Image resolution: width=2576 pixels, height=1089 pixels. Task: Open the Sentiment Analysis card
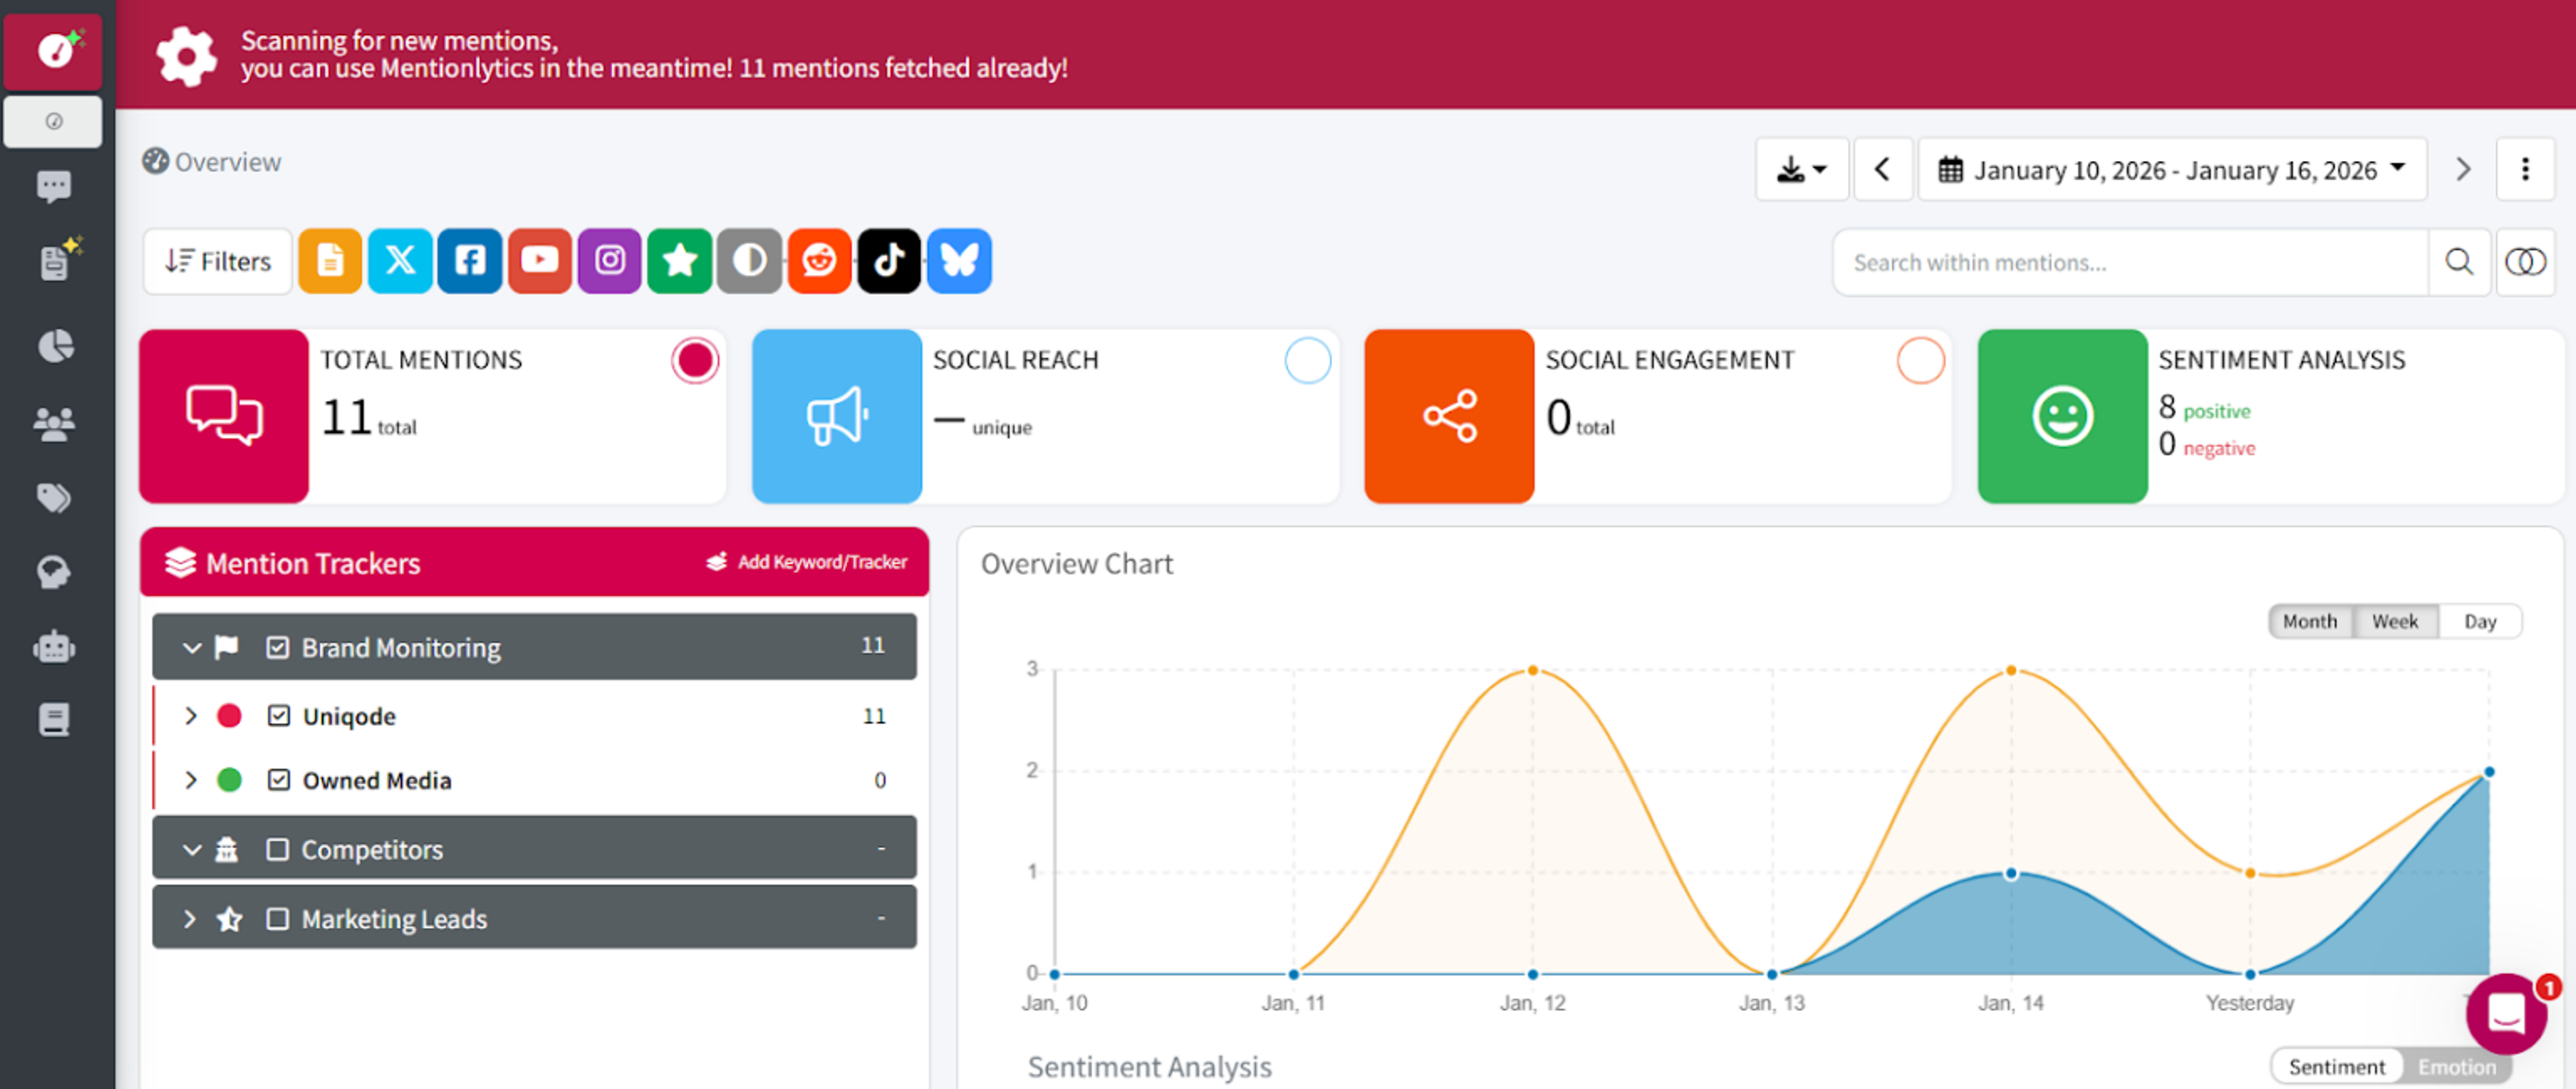pyautogui.click(x=2270, y=416)
